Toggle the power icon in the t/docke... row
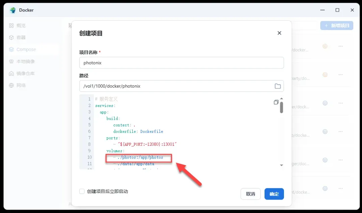Screen dimensions: 362x213 [x=325, y=188]
